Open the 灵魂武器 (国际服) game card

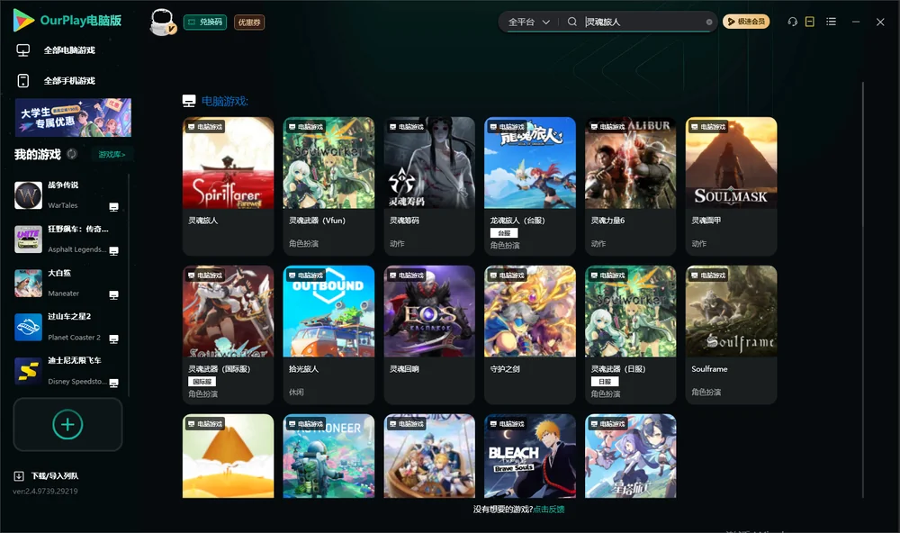(x=228, y=334)
